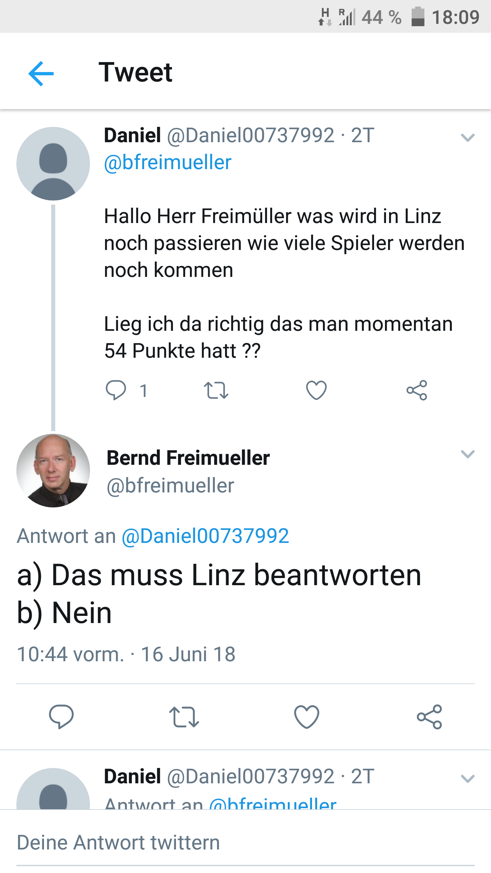Retweet Bernd Freimueller's reply

tap(184, 717)
